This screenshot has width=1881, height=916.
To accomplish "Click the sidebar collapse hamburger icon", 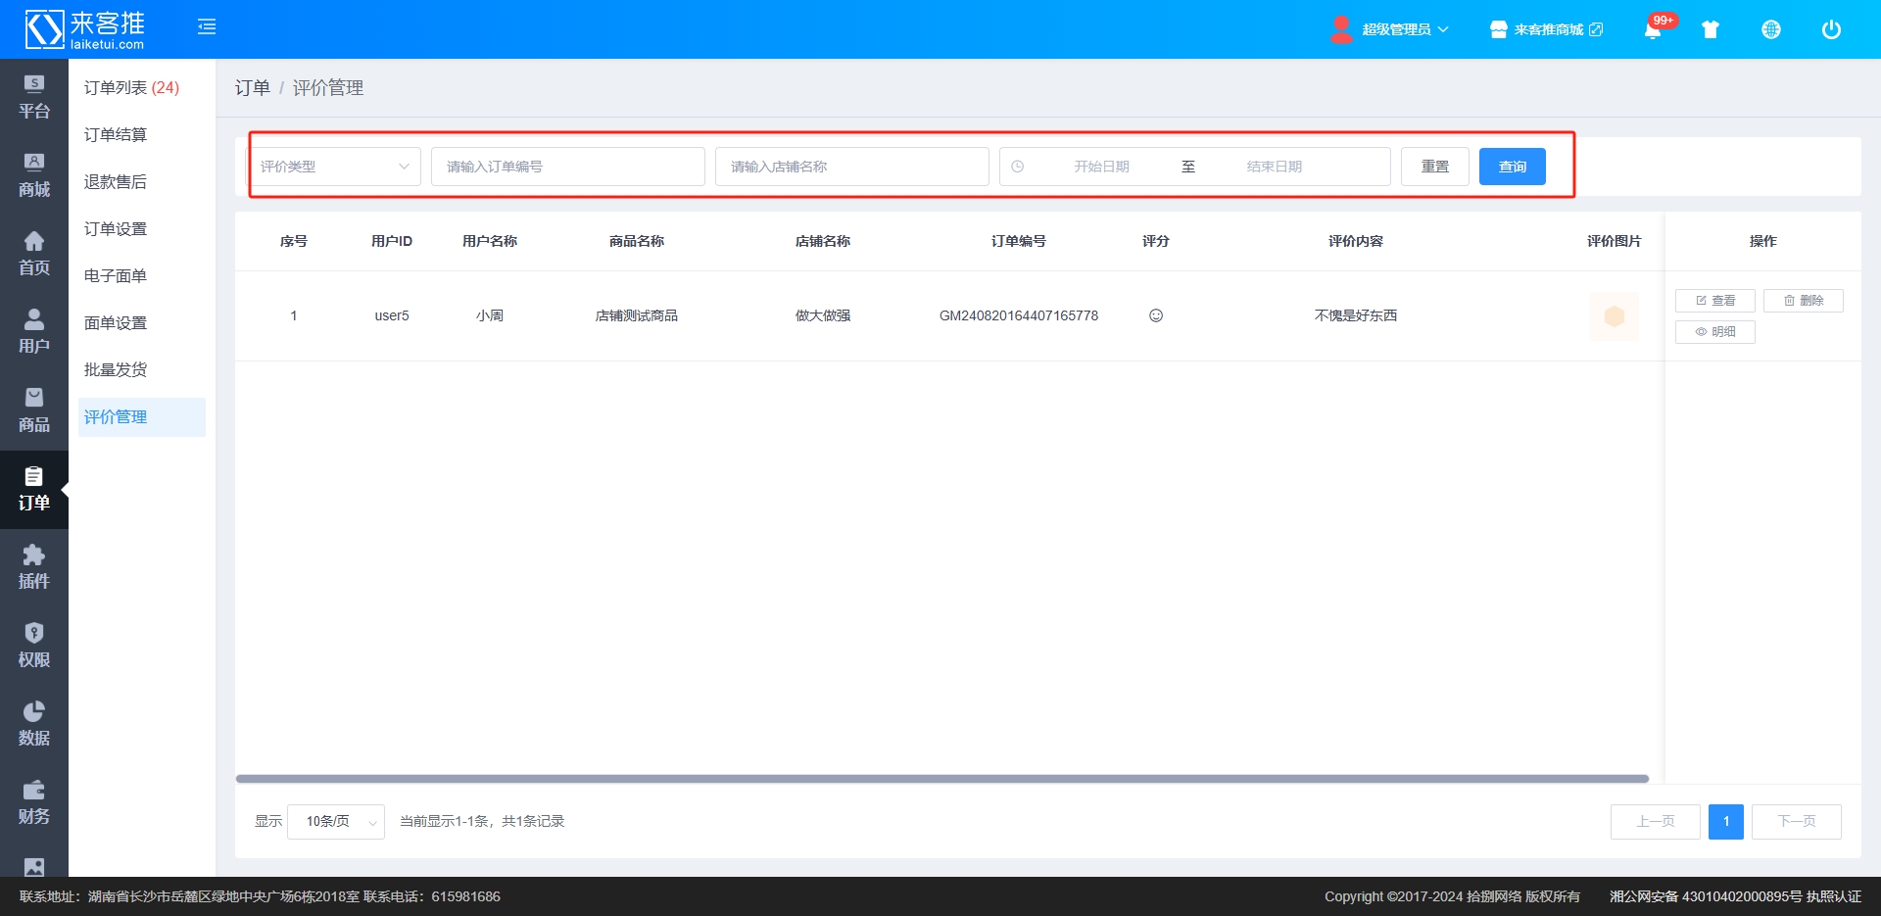I will [x=207, y=27].
